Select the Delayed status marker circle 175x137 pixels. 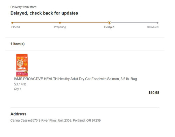click(109, 23)
